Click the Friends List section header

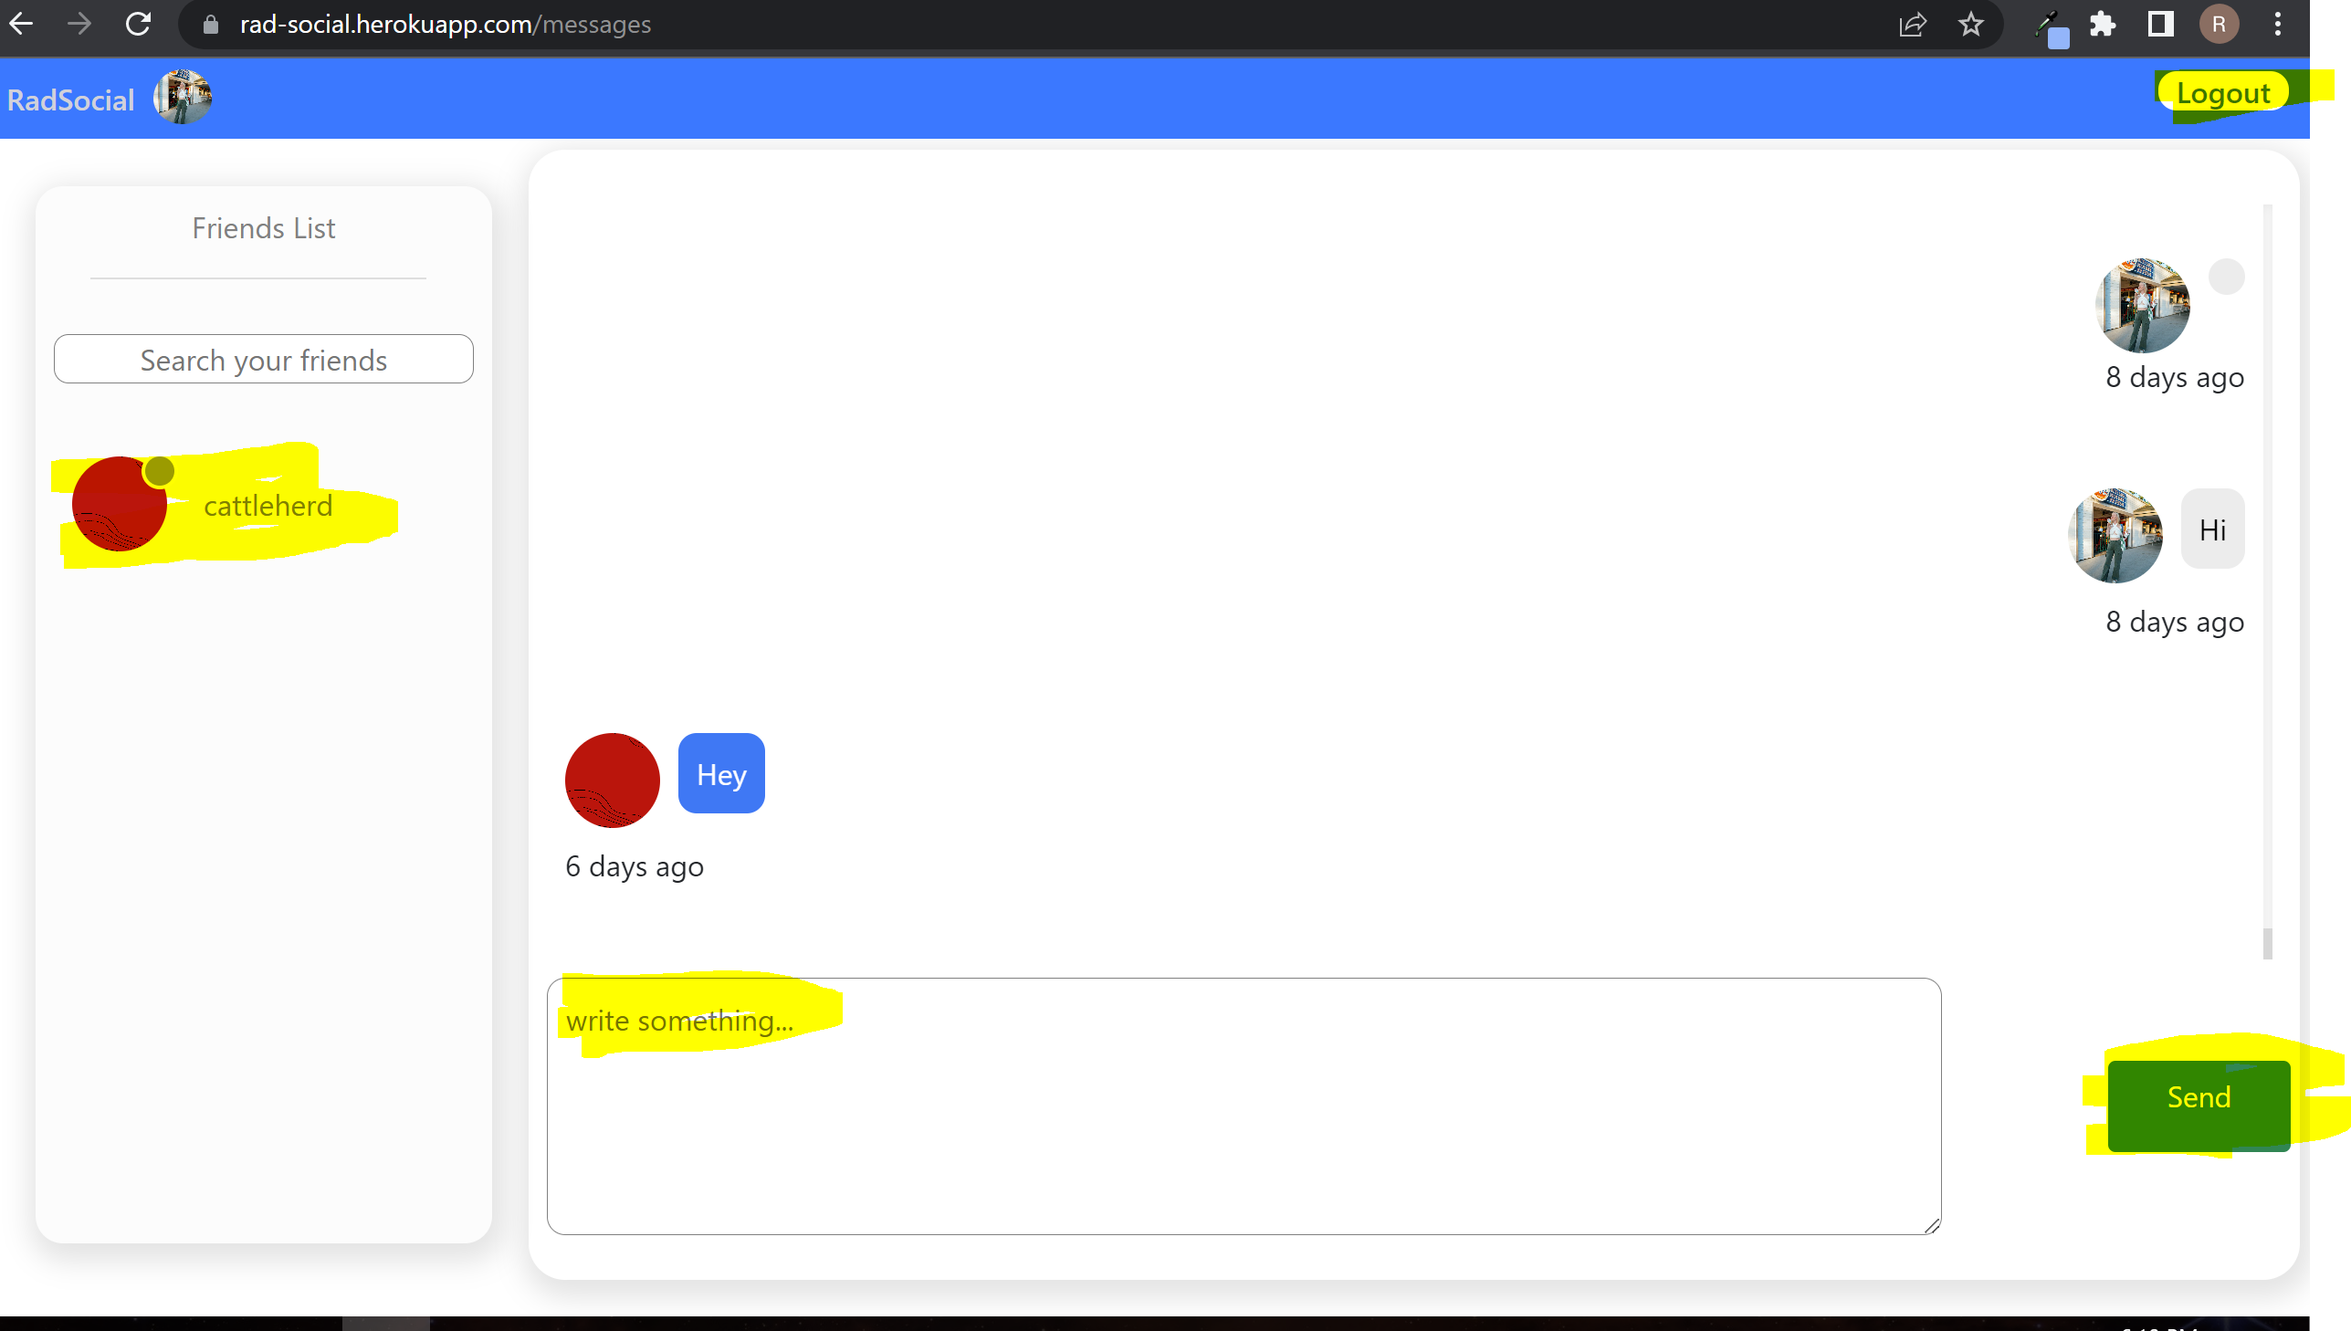coord(262,226)
